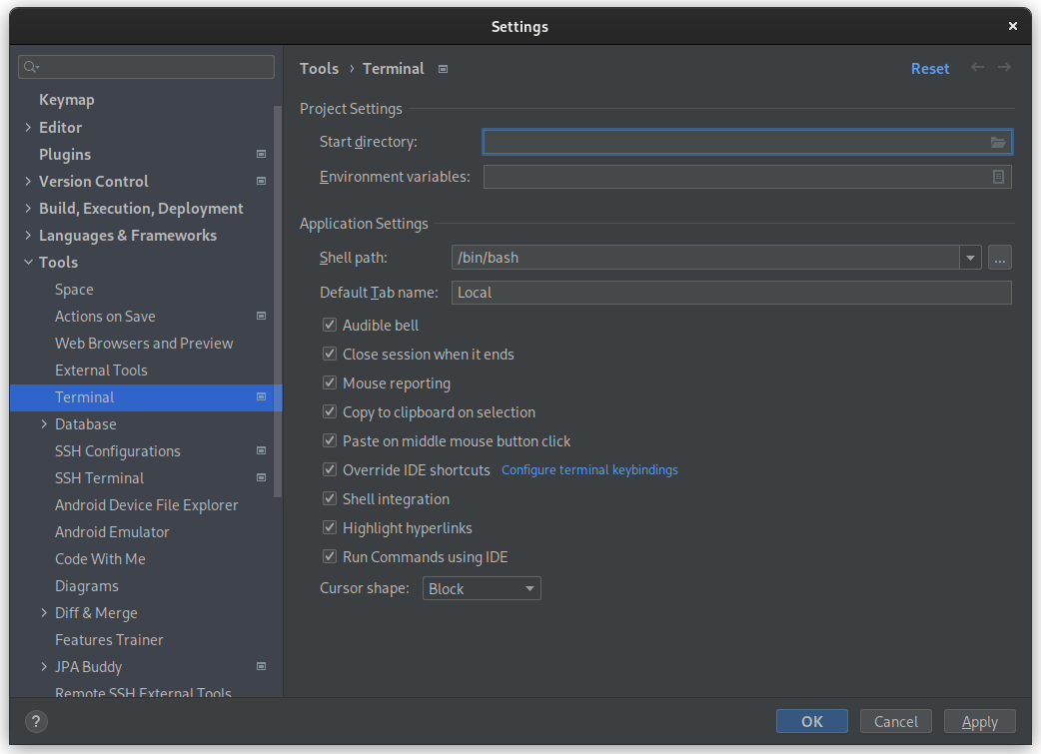
Task: Toggle Run Commands using IDE
Action: pyautogui.click(x=330, y=557)
